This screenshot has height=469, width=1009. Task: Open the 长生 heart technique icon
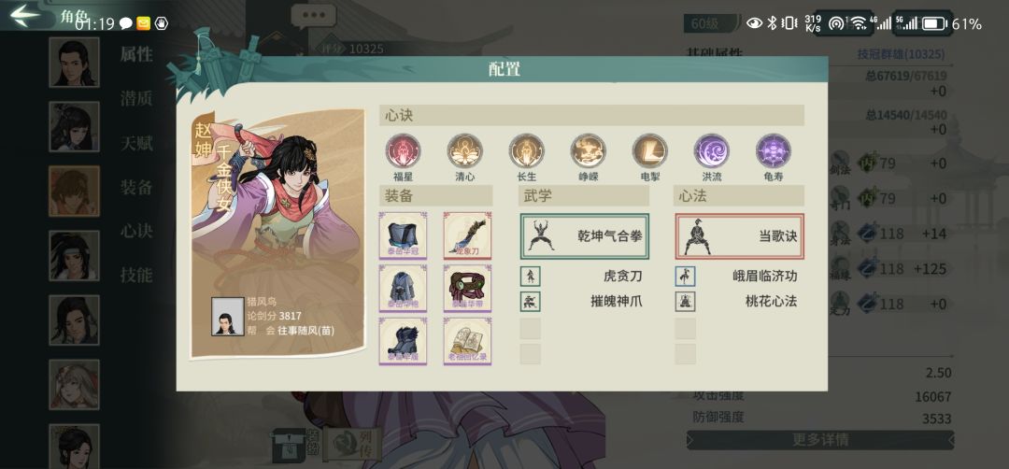[x=526, y=150]
